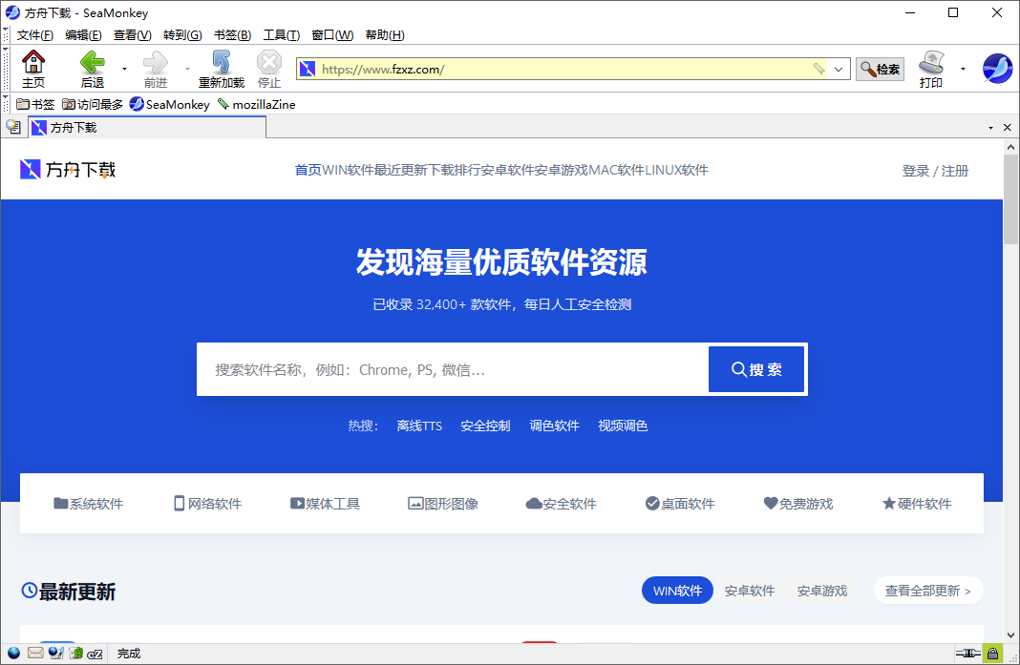Click the site favicon in address bar
The image size is (1020, 665).
pos(308,69)
